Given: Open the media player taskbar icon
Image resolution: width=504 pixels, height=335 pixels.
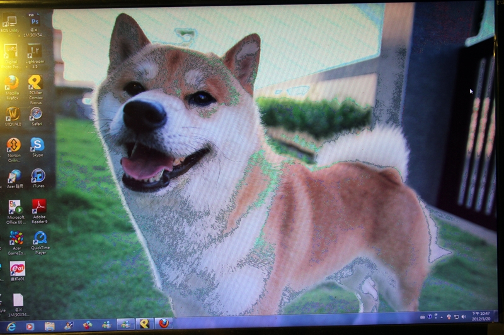Looking at the screenshot, I should [x=30, y=326].
